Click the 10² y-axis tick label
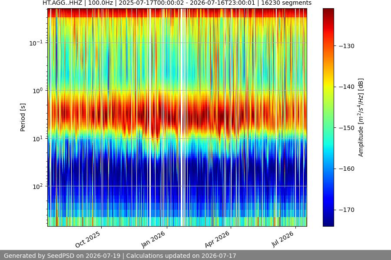Viewport: 391px width, 260px height. [38, 187]
